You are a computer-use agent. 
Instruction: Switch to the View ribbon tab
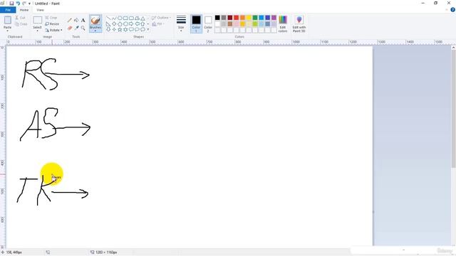coord(40,10)
